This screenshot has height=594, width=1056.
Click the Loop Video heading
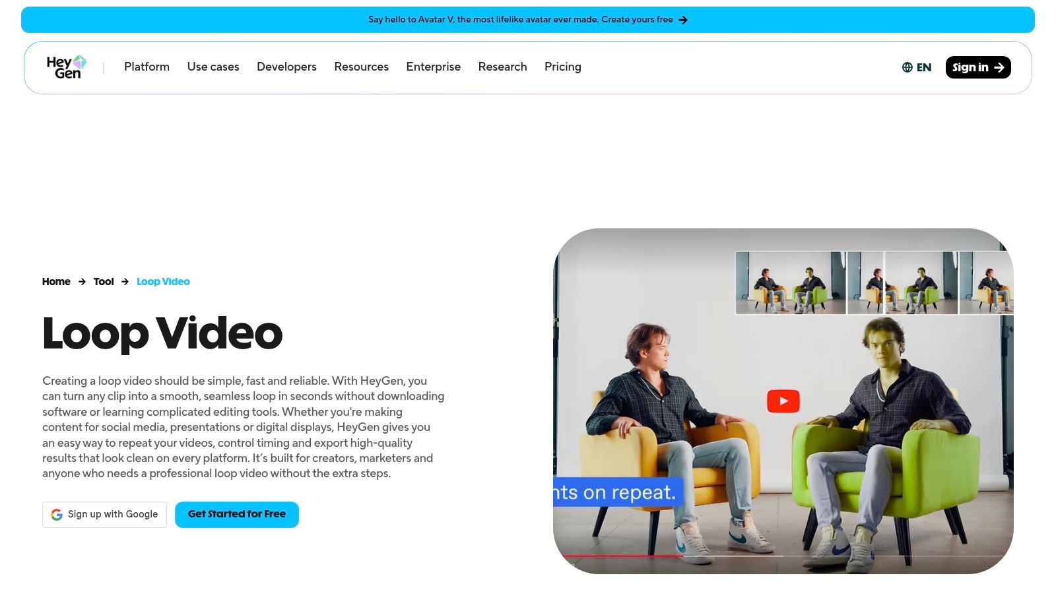(162, 333)
